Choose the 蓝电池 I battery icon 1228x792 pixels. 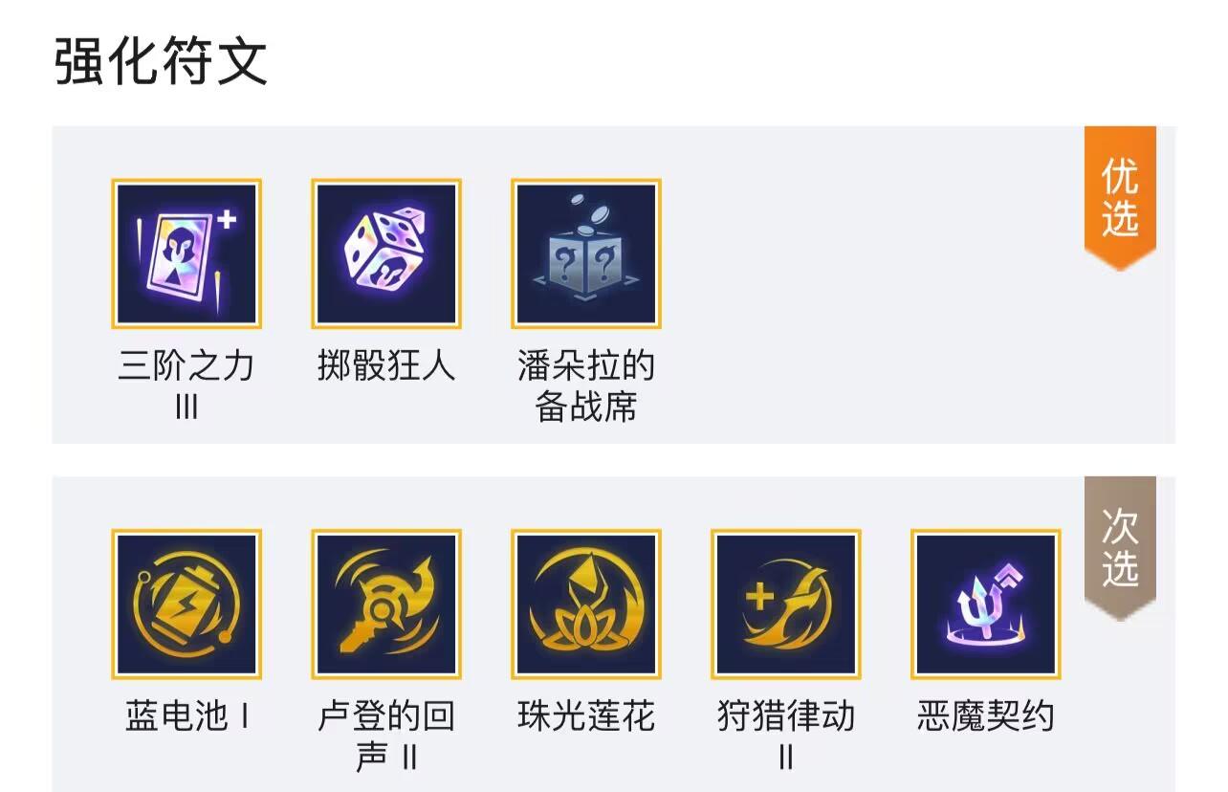click(x=186, y=605)
